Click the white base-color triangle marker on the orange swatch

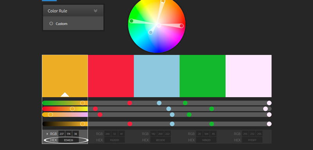(x=65, y=95)
